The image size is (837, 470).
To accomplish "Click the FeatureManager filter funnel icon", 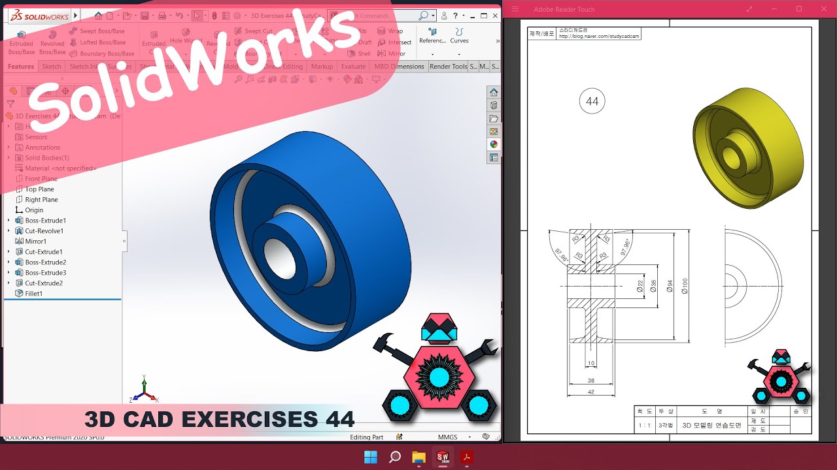I will tap(10, 103).
